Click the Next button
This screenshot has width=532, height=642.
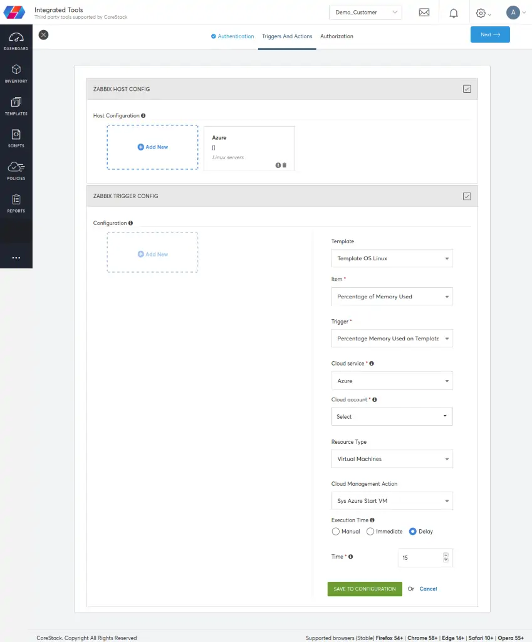pos(490,35)
